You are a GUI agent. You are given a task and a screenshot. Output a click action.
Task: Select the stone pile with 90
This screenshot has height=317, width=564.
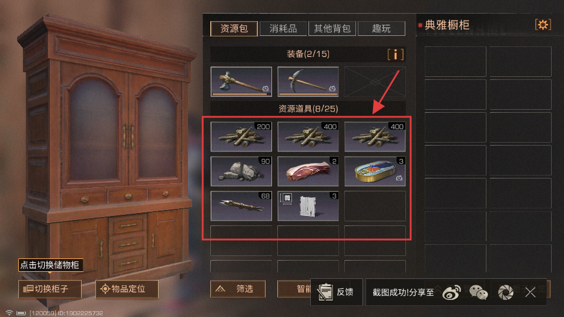pos(241,171)
